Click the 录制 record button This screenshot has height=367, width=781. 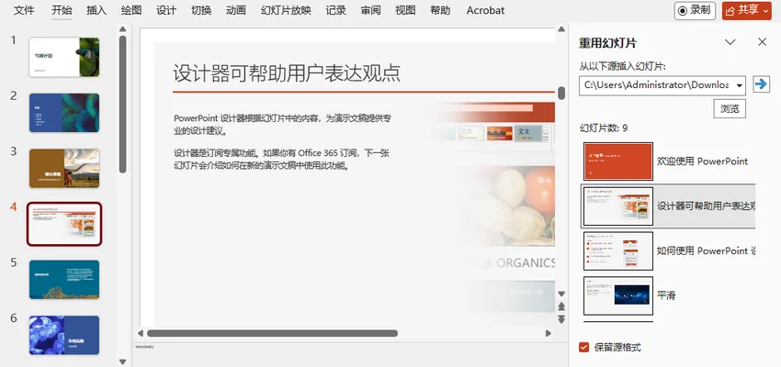click(695, 10)
